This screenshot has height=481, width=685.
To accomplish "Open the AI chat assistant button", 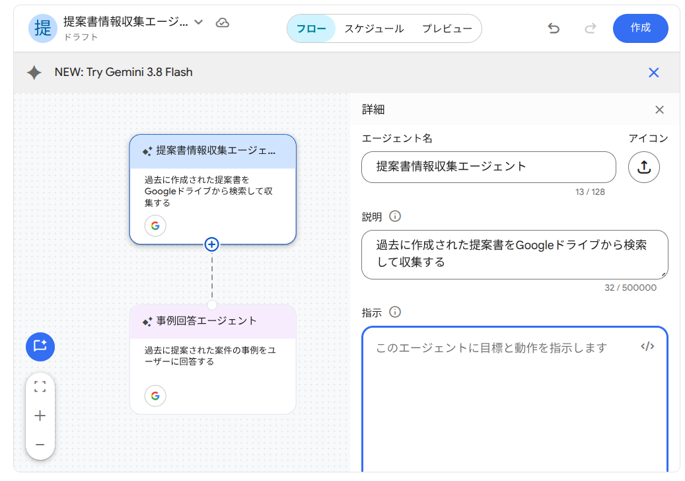I will coord(40,347).
